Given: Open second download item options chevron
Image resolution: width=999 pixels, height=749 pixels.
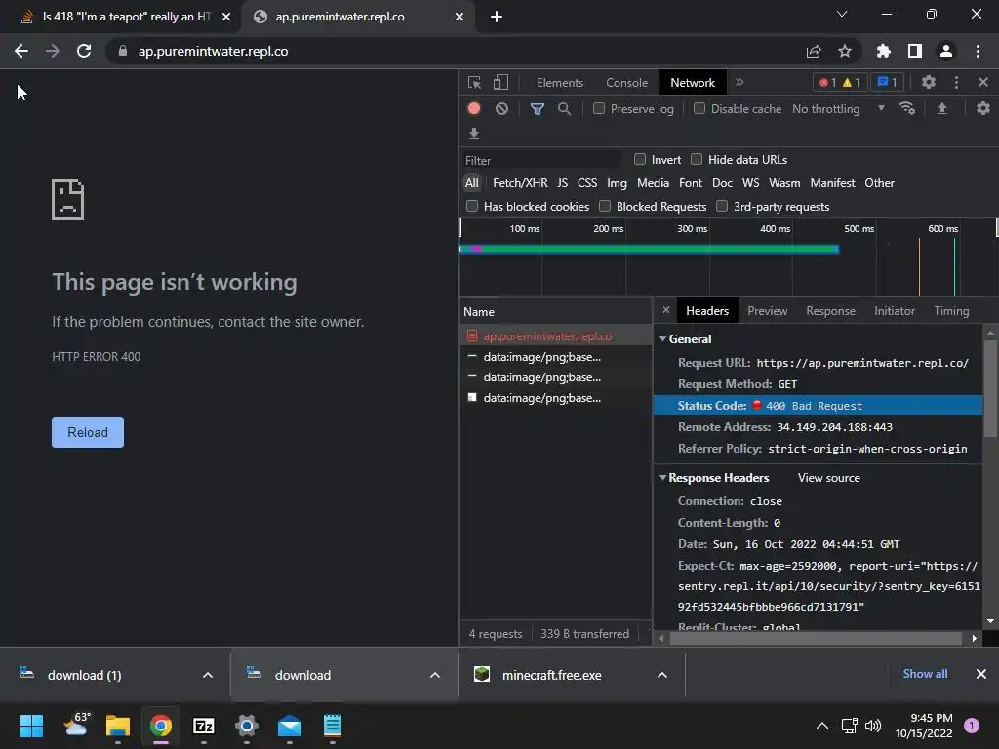Looking at the screenshot, I should 434,675.
